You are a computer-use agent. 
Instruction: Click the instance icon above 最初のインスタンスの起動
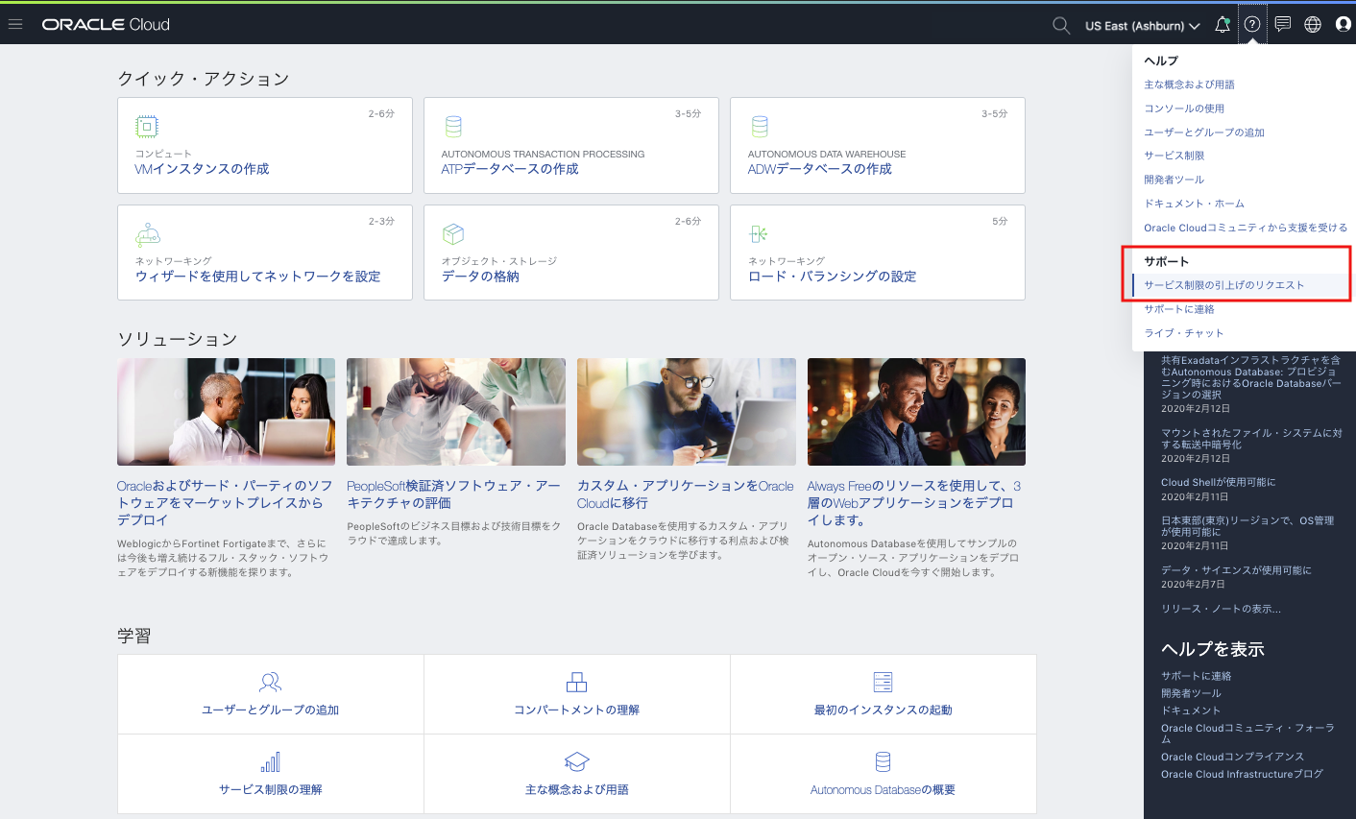(x=883, y=683)
